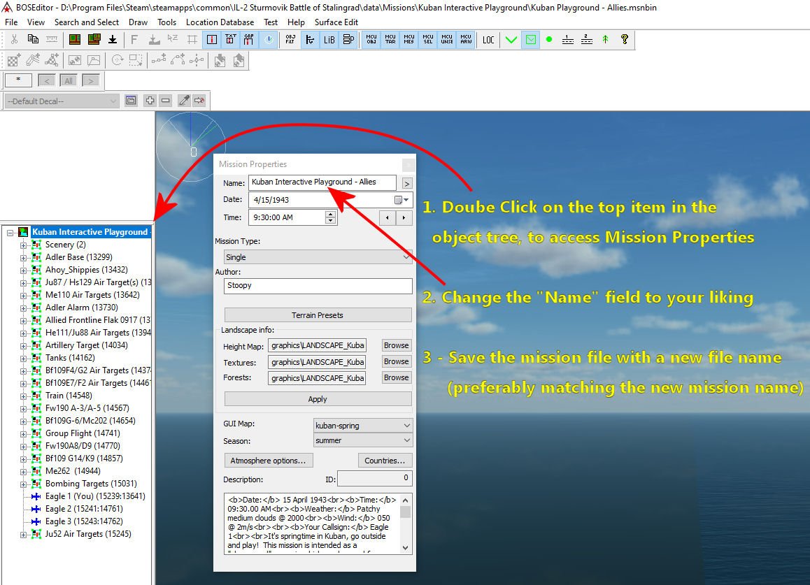This screenshot has height=585, width=810.
Task: Click the mission Name input field
Action: coord(322,182)
